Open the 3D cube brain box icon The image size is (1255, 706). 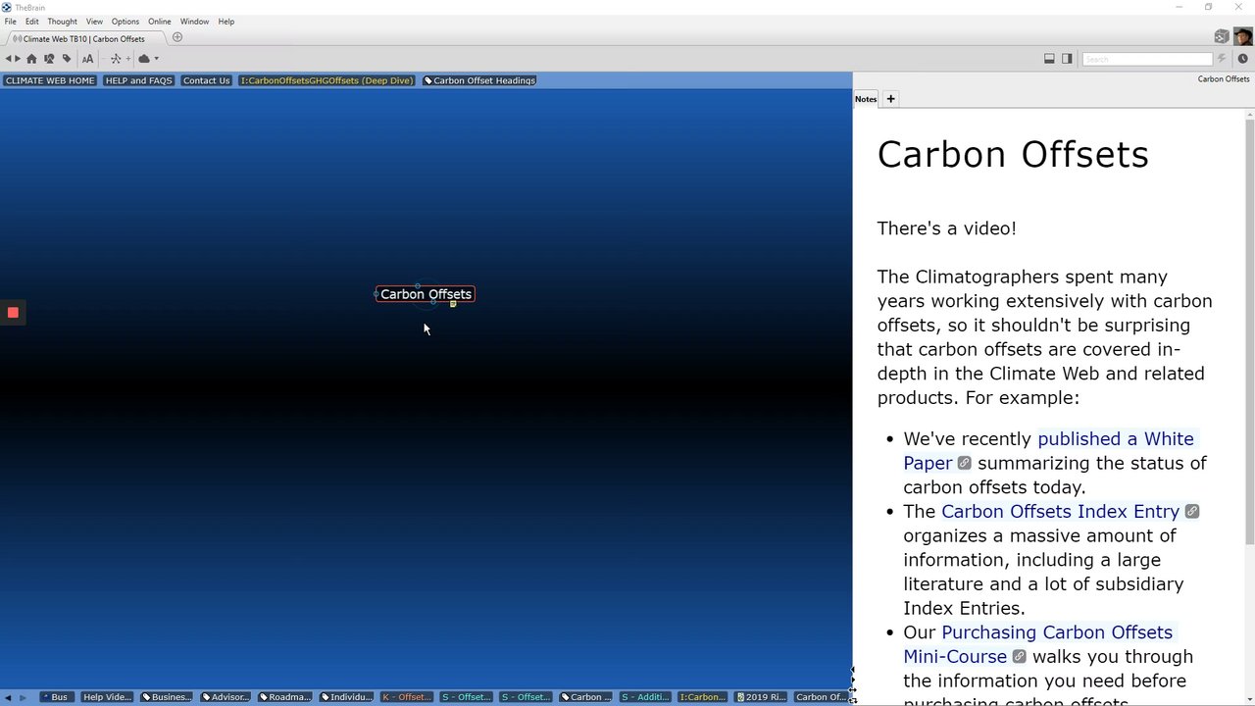pyautogui.click(x=1222, y=37)
